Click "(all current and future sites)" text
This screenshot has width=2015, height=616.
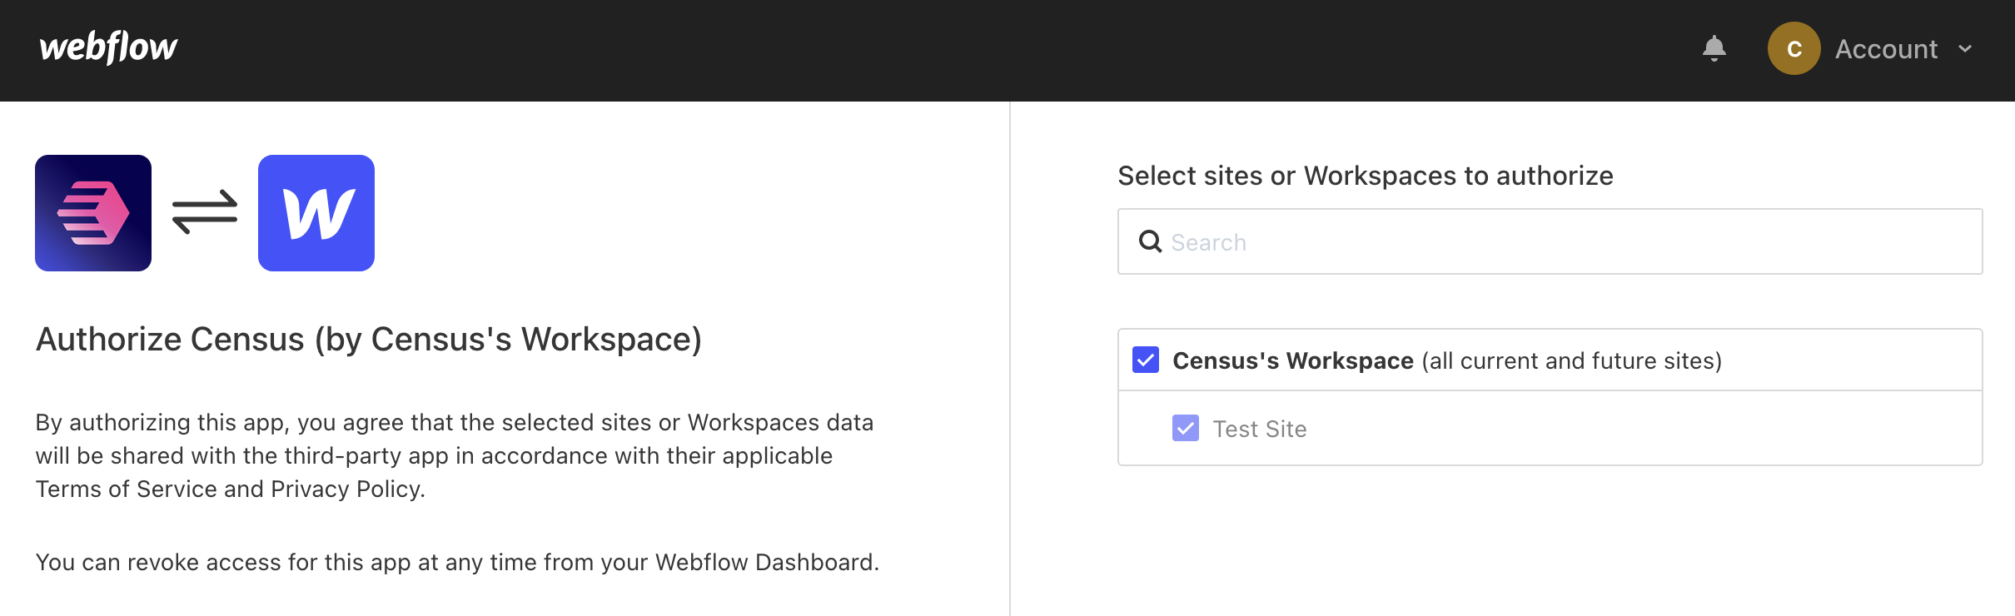(x=1571, y=360)
